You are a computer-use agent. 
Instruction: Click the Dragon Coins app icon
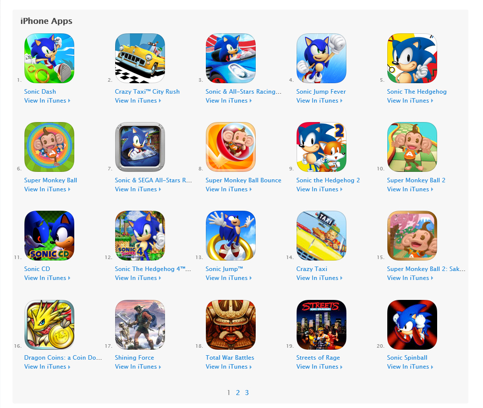point(49,324)
